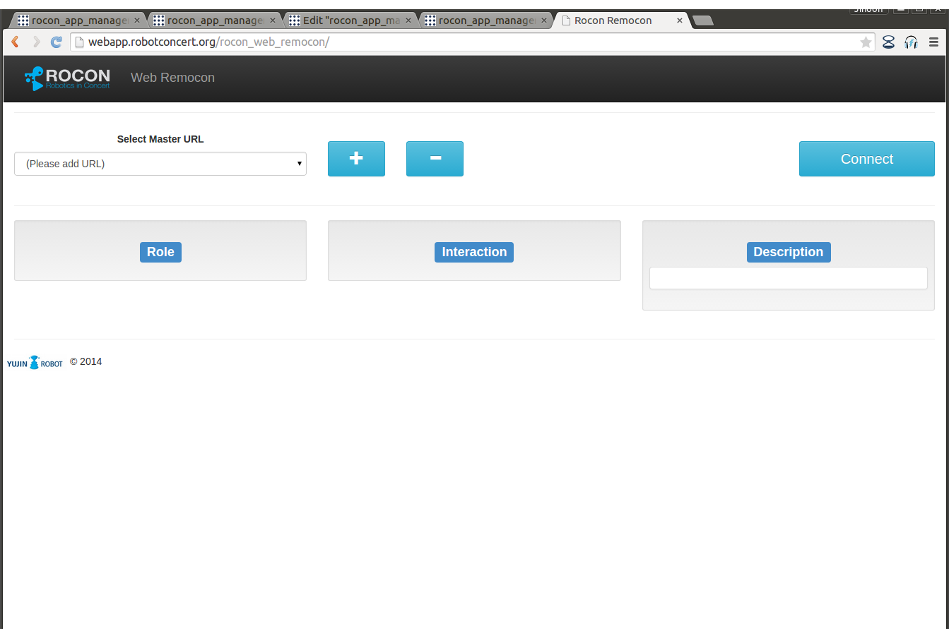Open the Chrome hamburger menu

point(933,42)
